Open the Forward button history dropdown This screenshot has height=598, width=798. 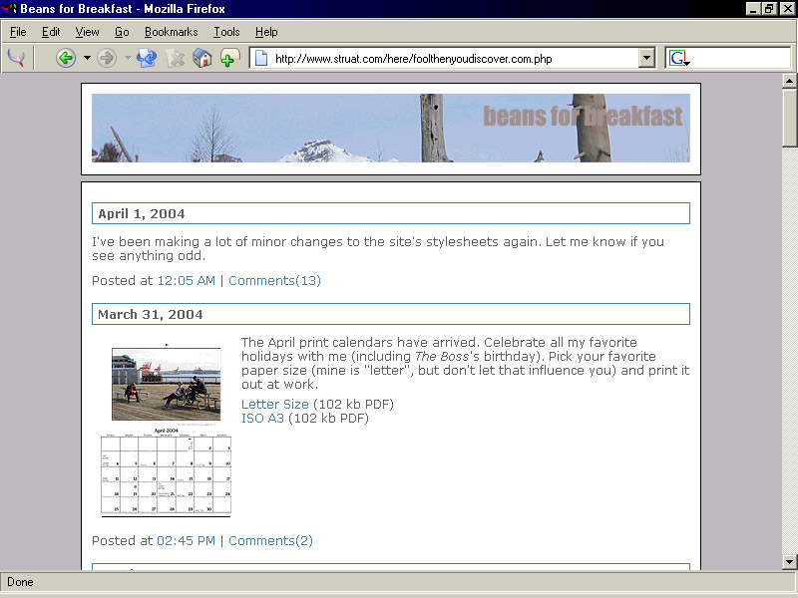point(127,58)
